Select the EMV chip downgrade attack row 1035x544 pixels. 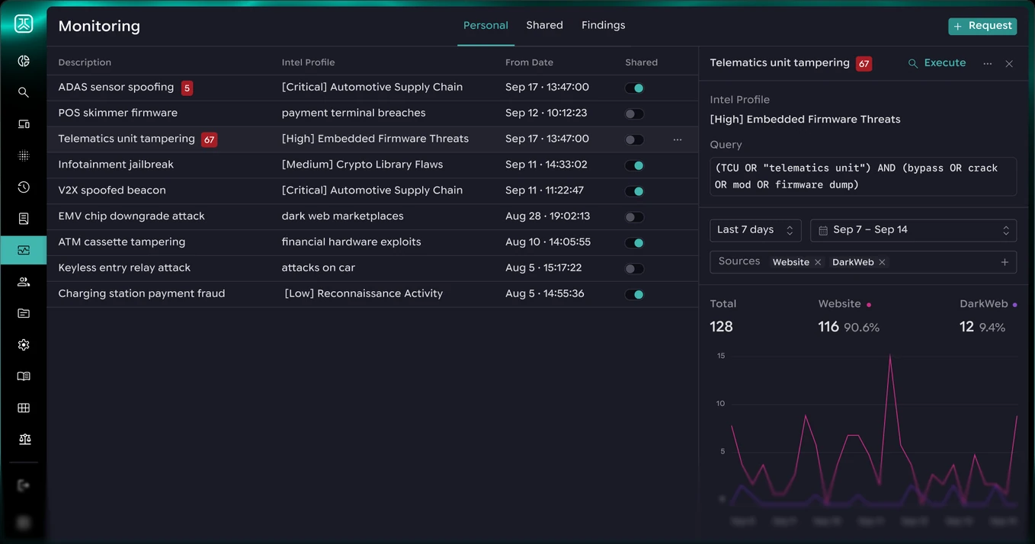pyautogui.click(x=373, y=217)
